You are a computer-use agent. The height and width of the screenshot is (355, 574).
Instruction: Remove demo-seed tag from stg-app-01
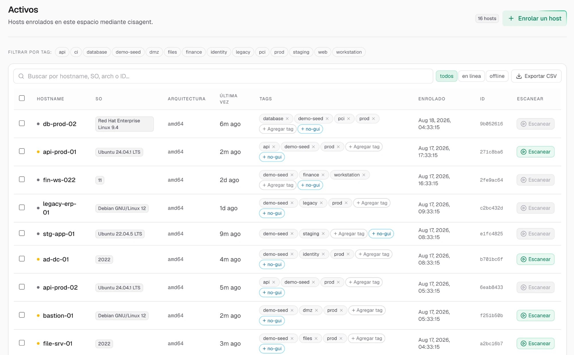(x=292, y=234)
